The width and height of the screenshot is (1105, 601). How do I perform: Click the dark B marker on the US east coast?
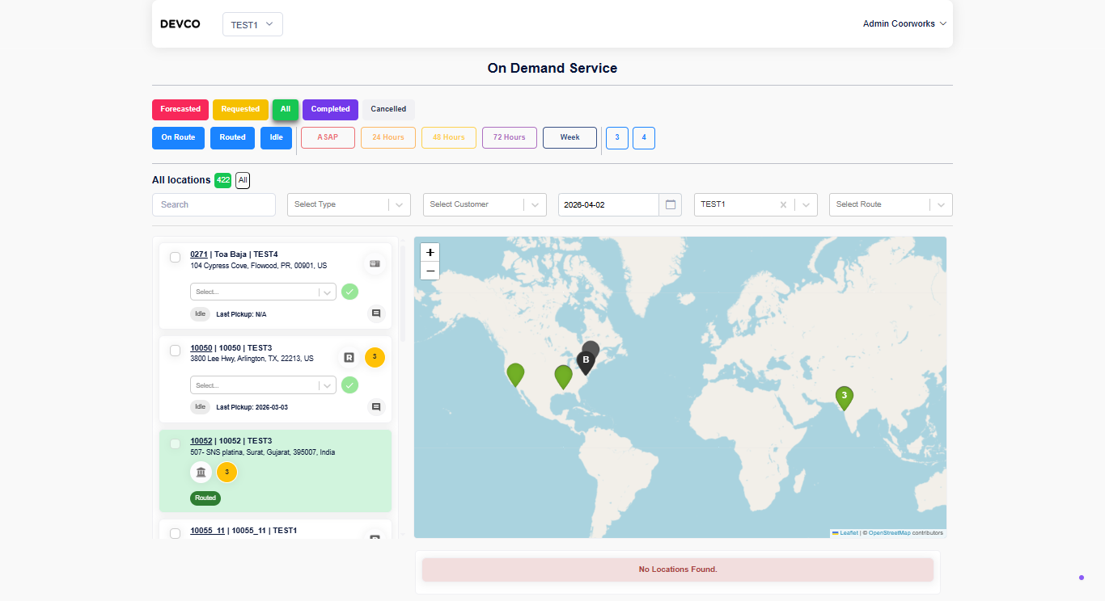coord(586,362)
